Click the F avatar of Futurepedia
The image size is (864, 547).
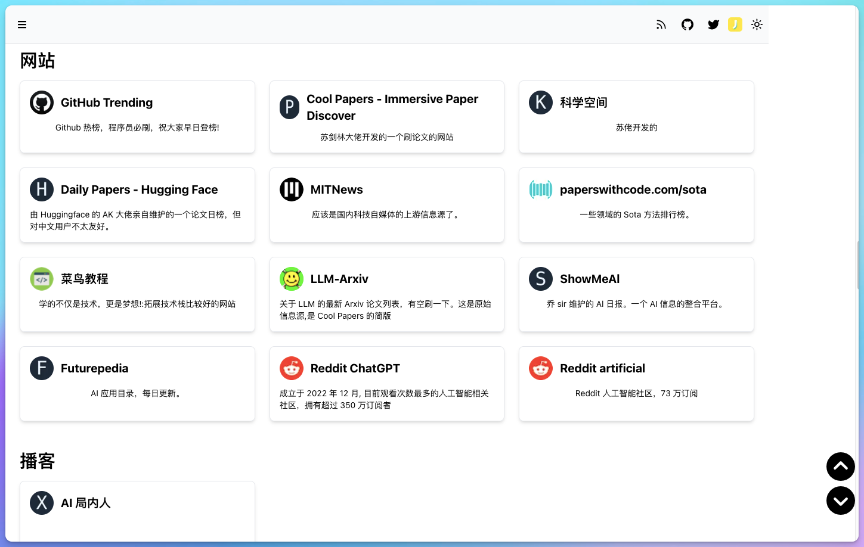(x=42, y=368)
